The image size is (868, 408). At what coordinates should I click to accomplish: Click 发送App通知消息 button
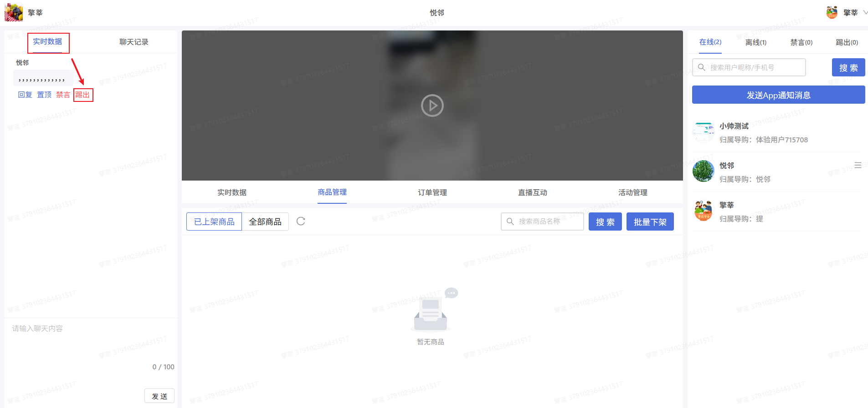pyautogui.click(x=778, y=95)
